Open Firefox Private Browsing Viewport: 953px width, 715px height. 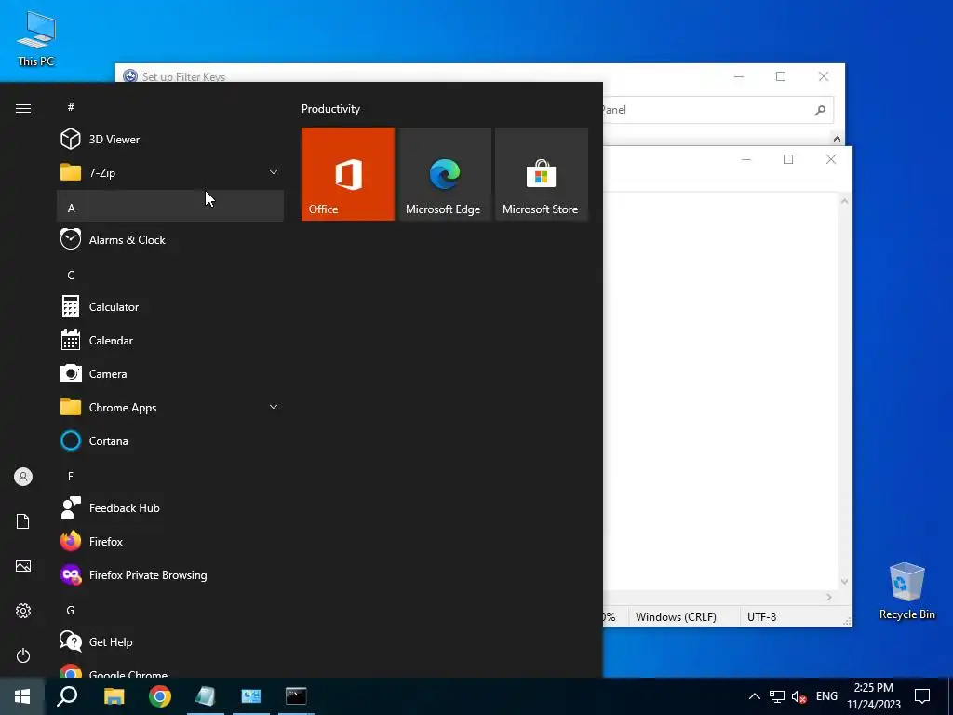click(x=170, y=574)
